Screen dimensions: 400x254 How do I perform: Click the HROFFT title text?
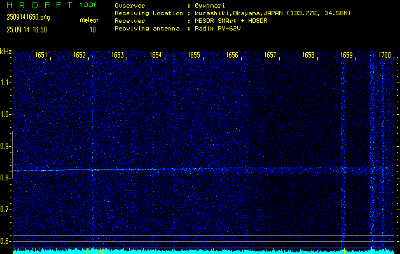tap(39, 5)
